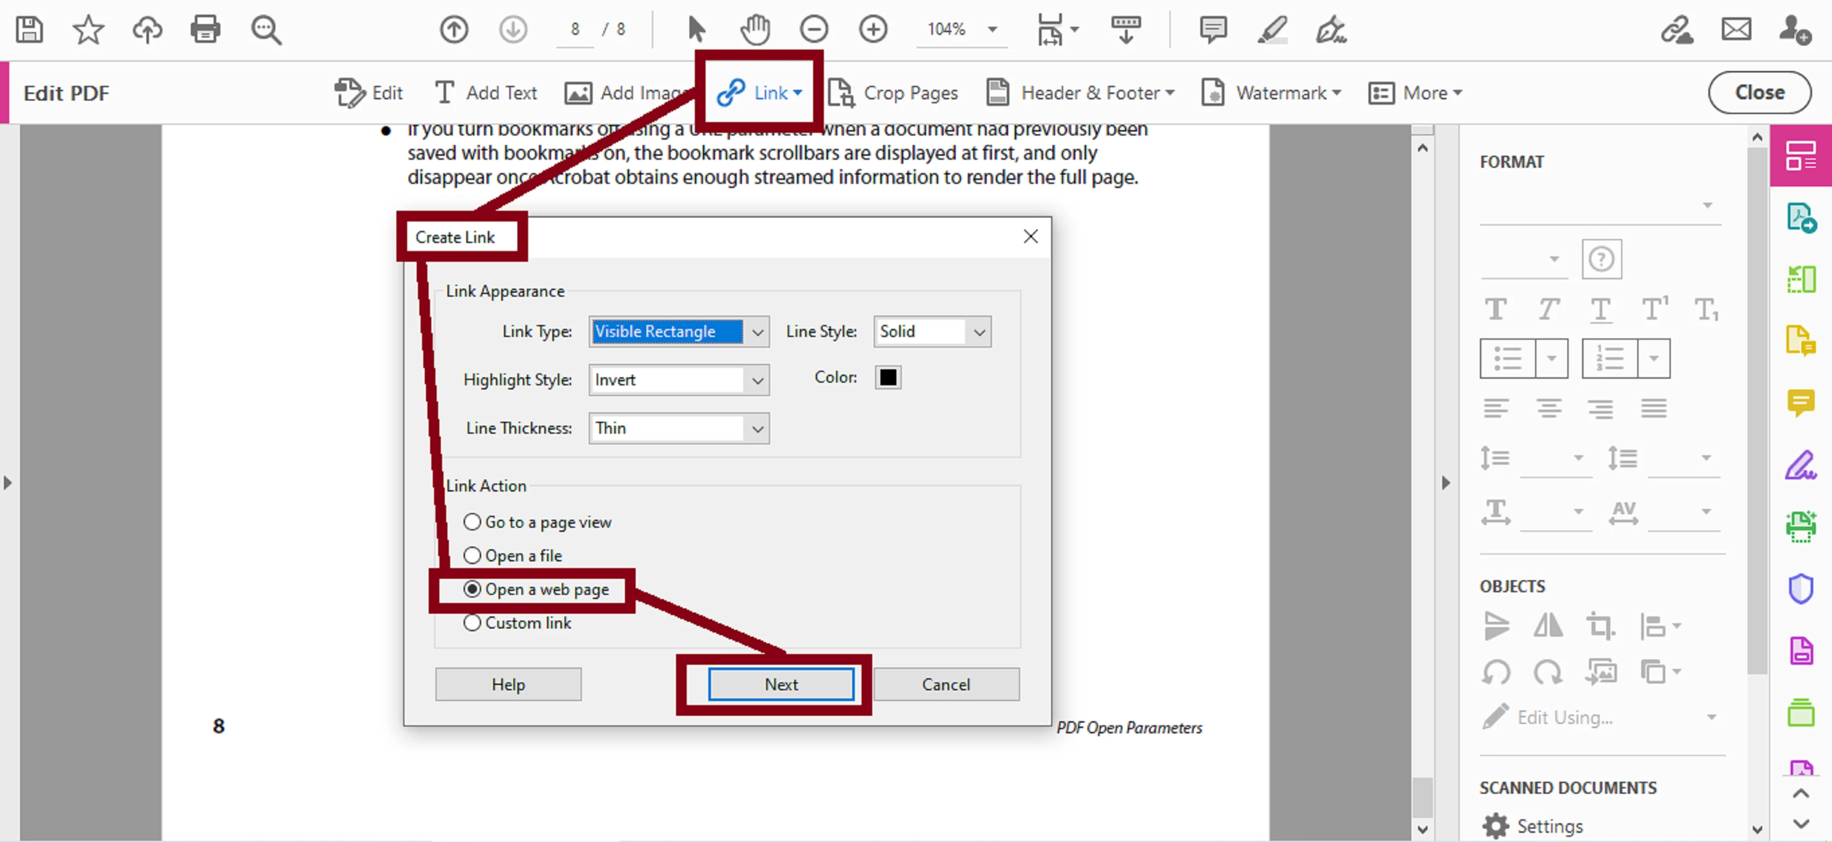Click the Print icon in toolbar

click(x=205, y=30)
